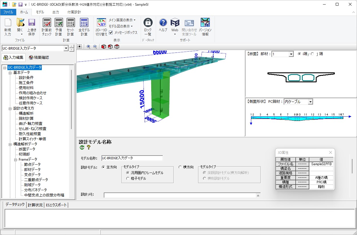357x235 pixels.
Task: Click the application logo icon in title bar
Action: pyautogui.click(x=5, y=5)
